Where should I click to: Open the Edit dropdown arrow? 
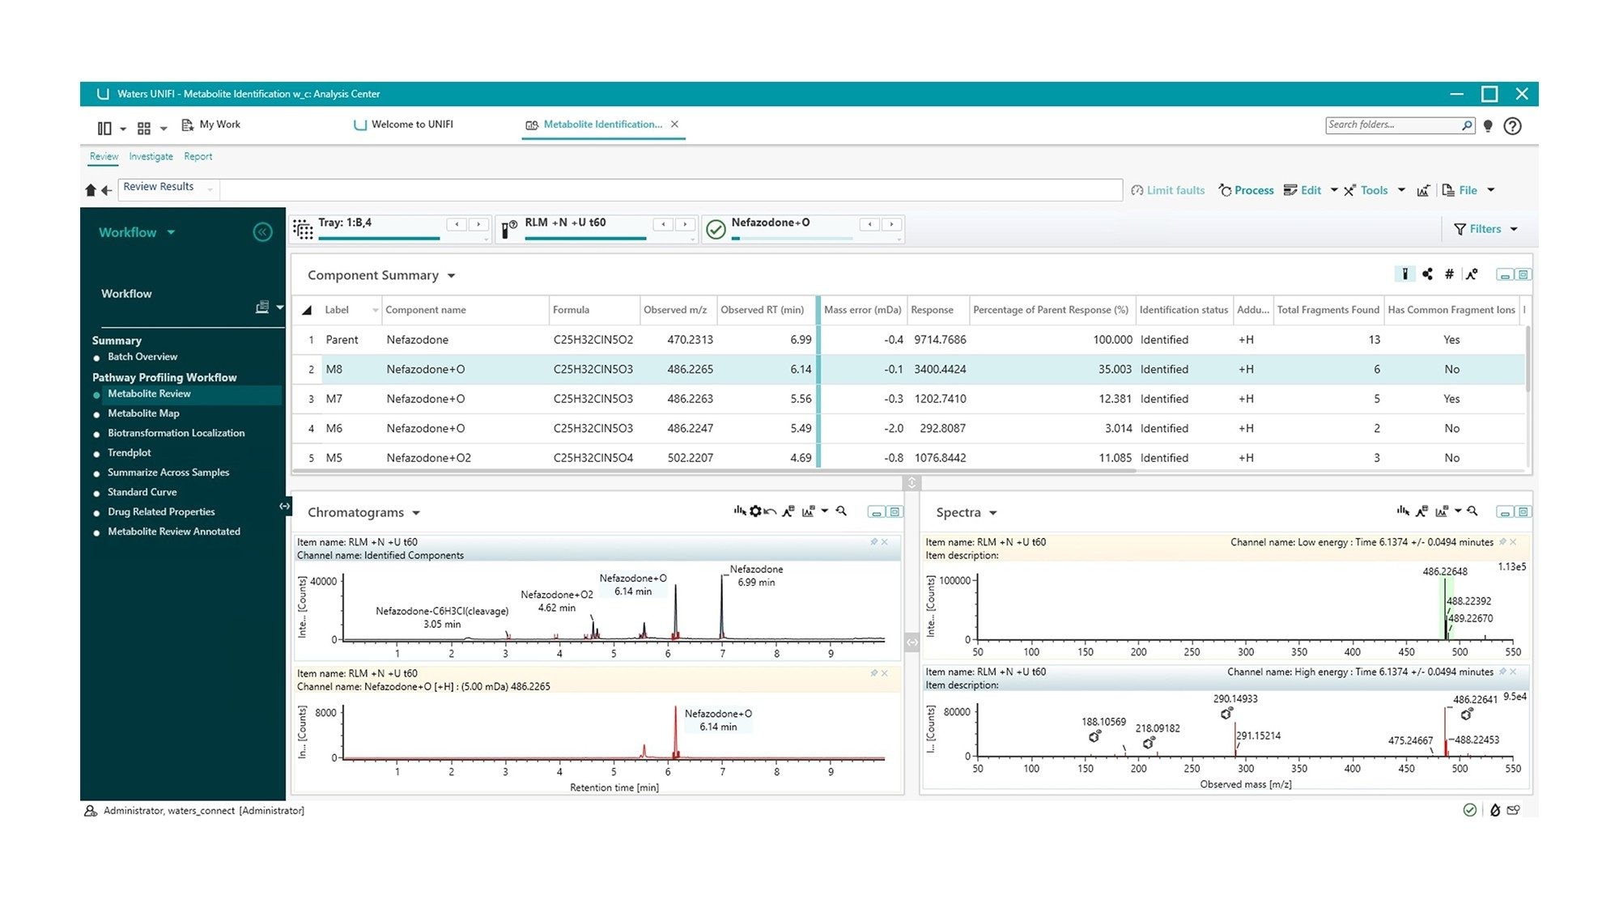point(1334,190)
